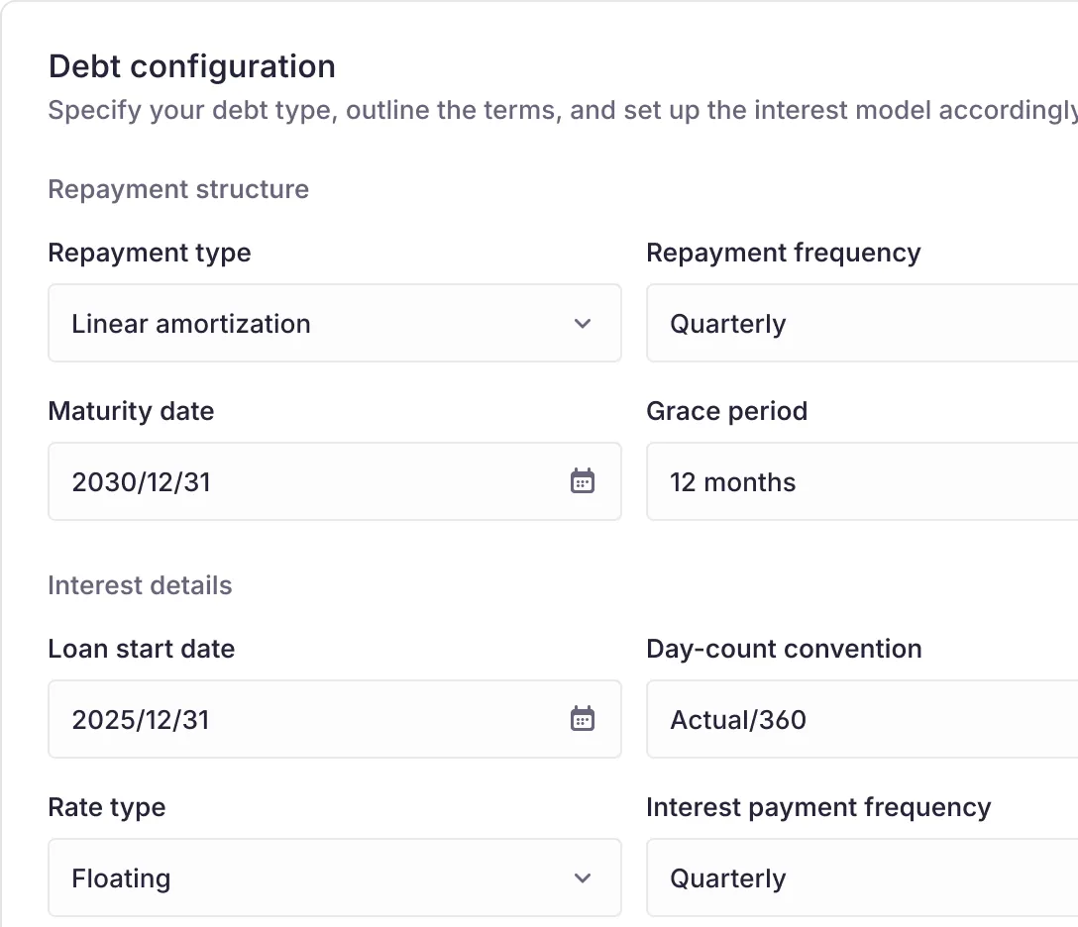
Task: Click the Grace period label
Action: 726,411
